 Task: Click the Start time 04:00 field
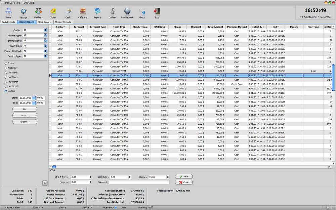coord(41,98)
